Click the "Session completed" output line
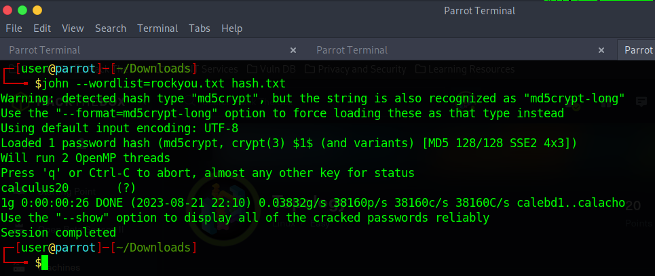Image resolution: width=655 pixels, height=276 pixels. (58, 233)
